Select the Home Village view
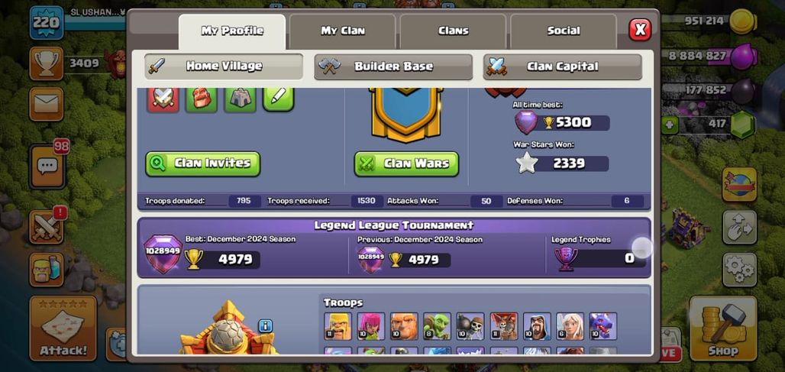 click(224, 66)
